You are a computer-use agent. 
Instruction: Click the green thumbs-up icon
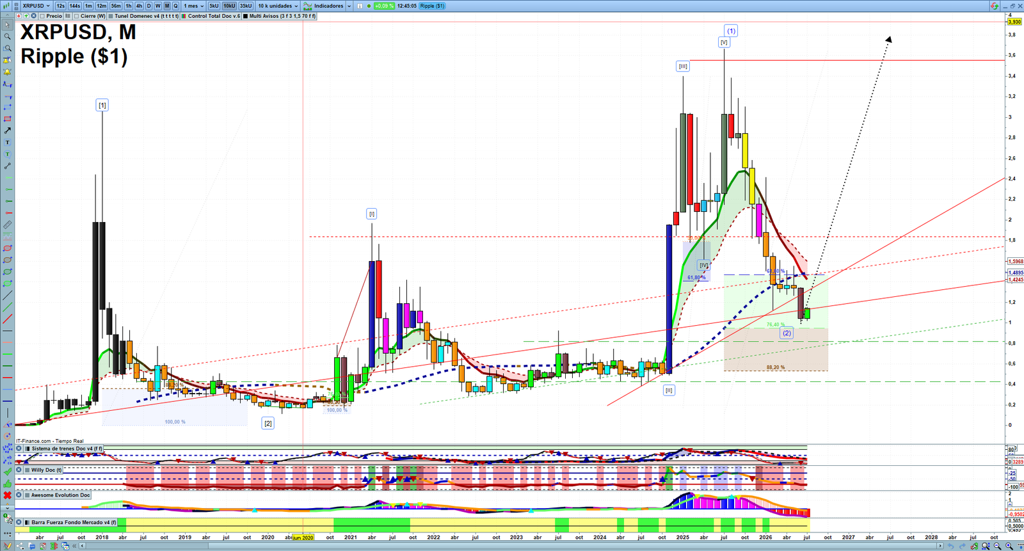tap(7, 483)
